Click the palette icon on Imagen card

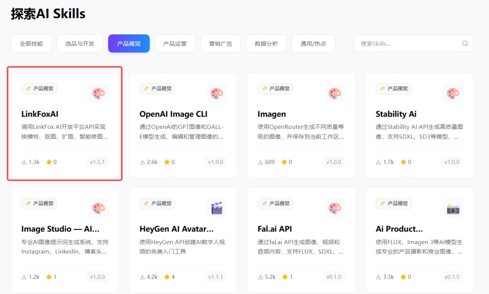[x=335, y=93]
